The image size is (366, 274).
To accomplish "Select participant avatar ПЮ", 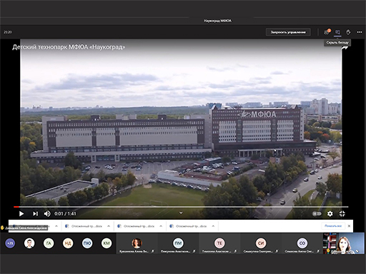I will pyautogui.click(x=87, y=243).
